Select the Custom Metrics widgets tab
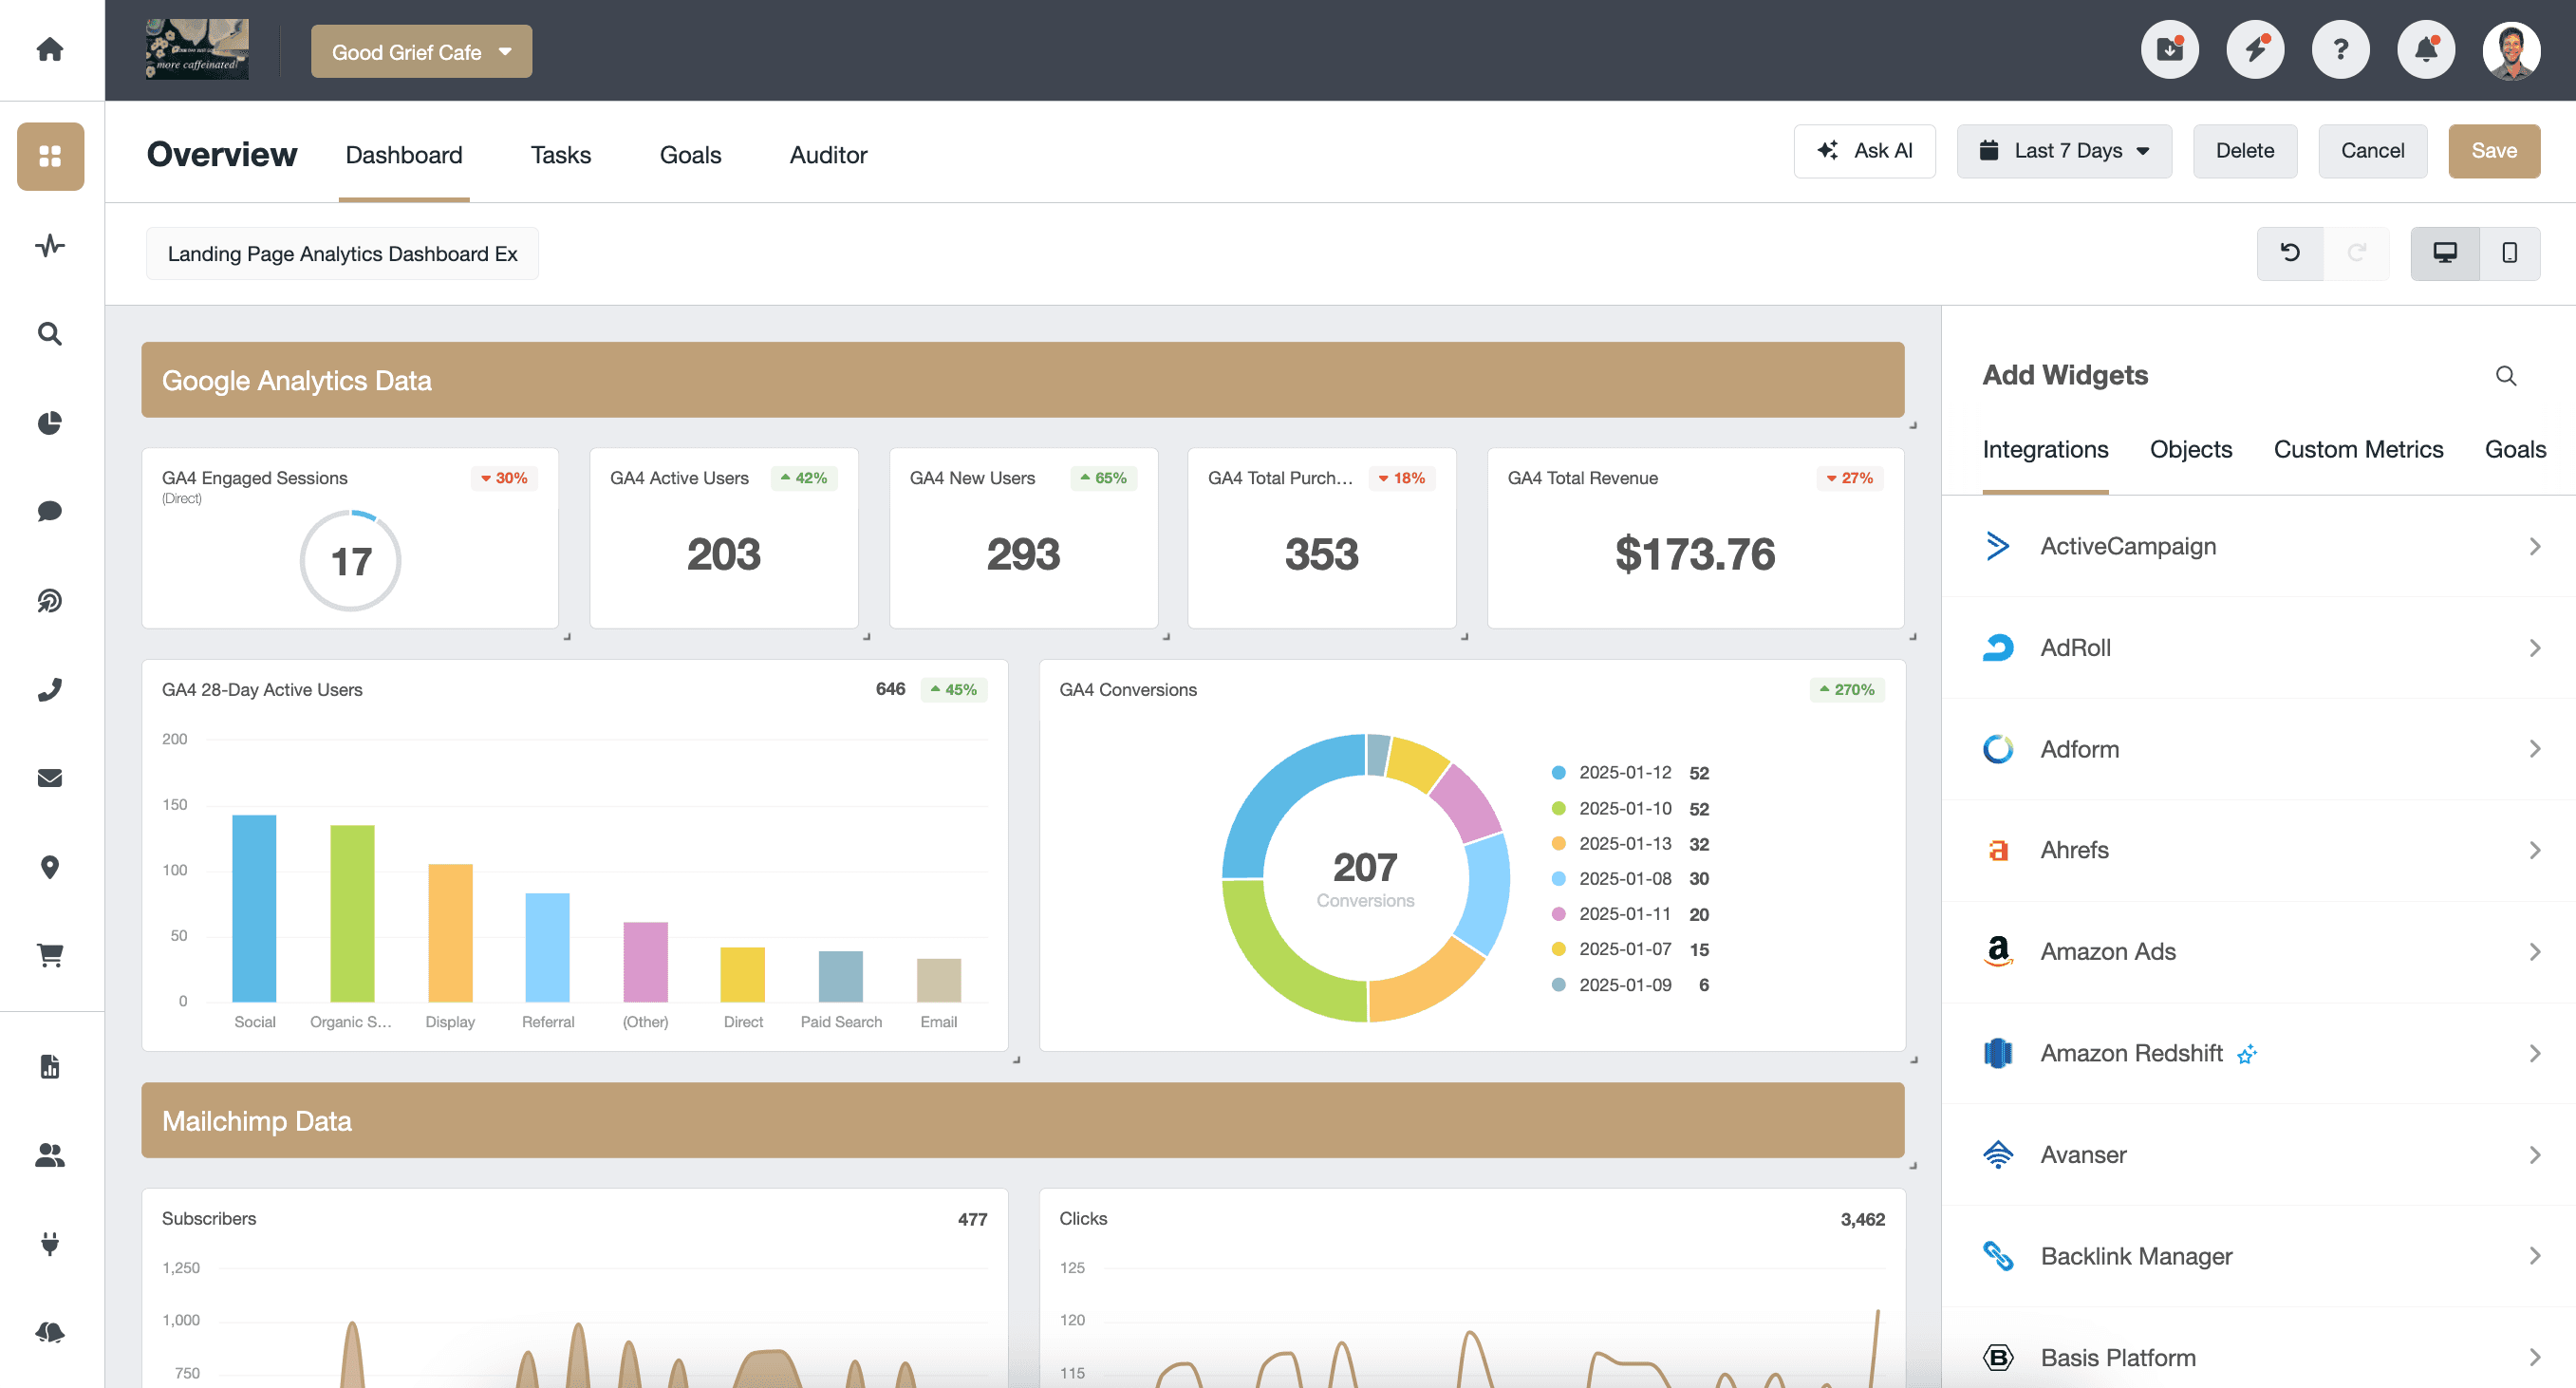 tap(2357, 449)
